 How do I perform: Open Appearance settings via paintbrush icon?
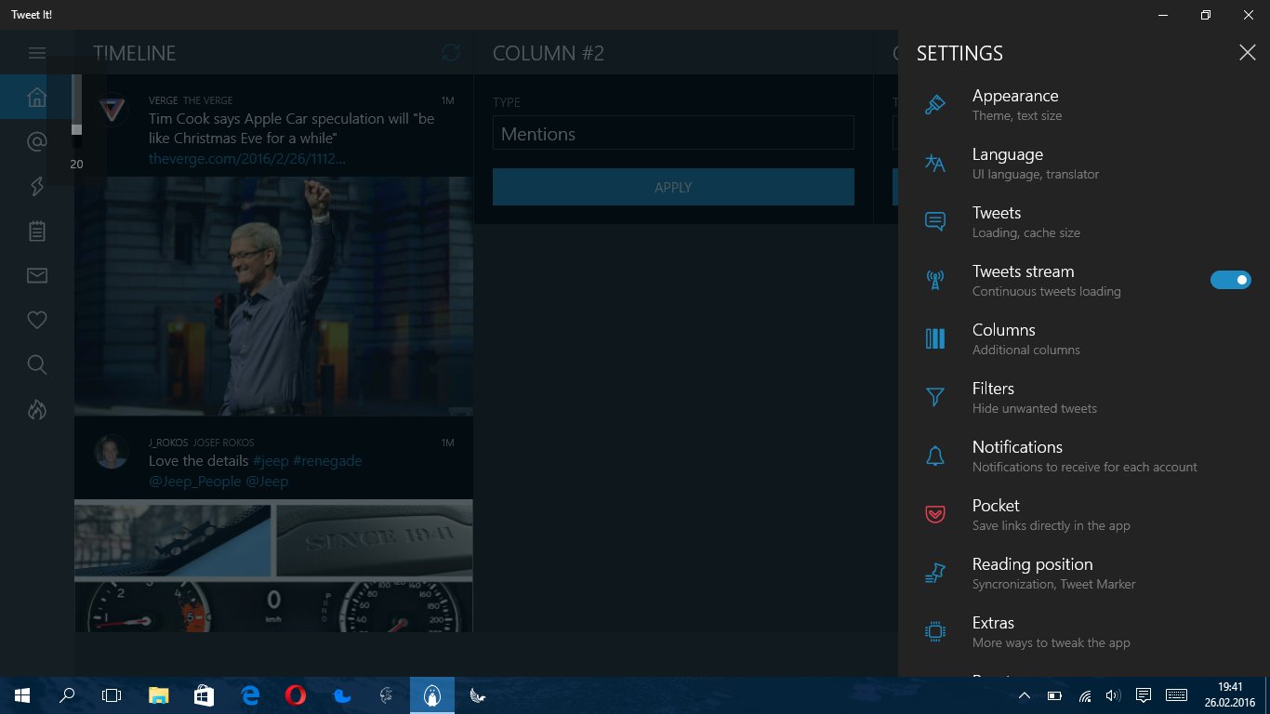(935, 105)
